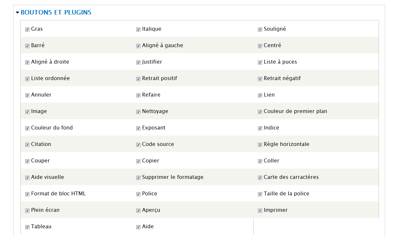Toggle Aligné à gauche checkbox

(139, 46)
